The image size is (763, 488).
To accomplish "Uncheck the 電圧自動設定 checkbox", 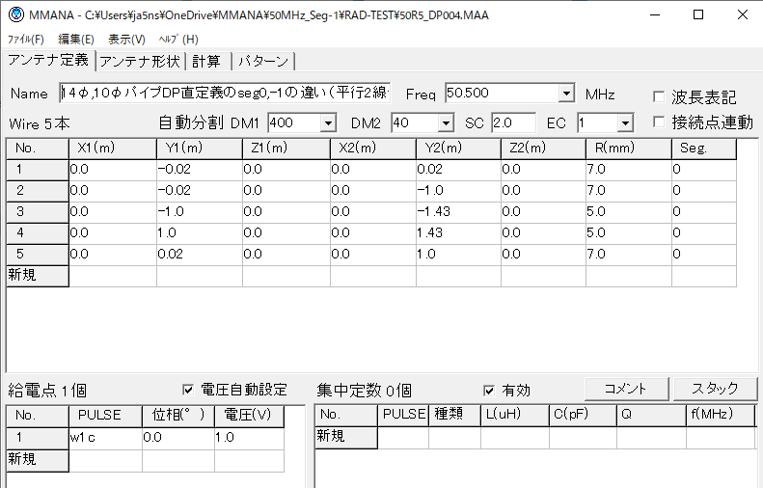I will [189, 390].
